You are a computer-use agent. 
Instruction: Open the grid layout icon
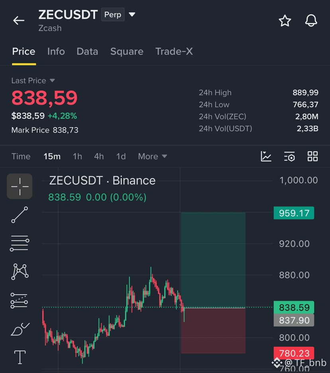point(312,156)
